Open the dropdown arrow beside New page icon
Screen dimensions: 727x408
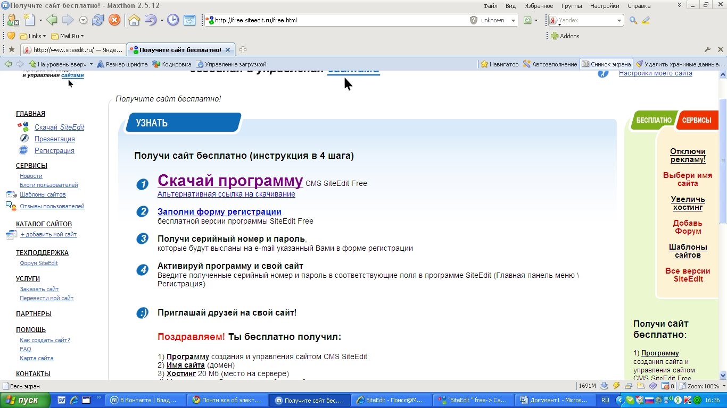40,21
